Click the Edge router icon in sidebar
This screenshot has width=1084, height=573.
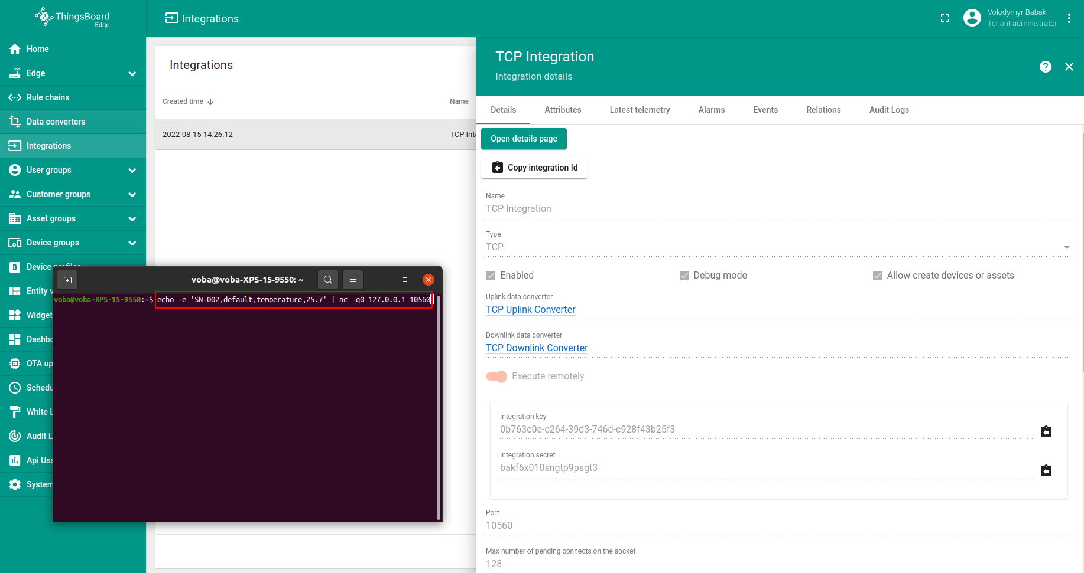[15, 73]
